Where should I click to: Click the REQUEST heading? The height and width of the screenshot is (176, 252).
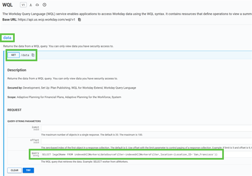click(x=14, y=110)
